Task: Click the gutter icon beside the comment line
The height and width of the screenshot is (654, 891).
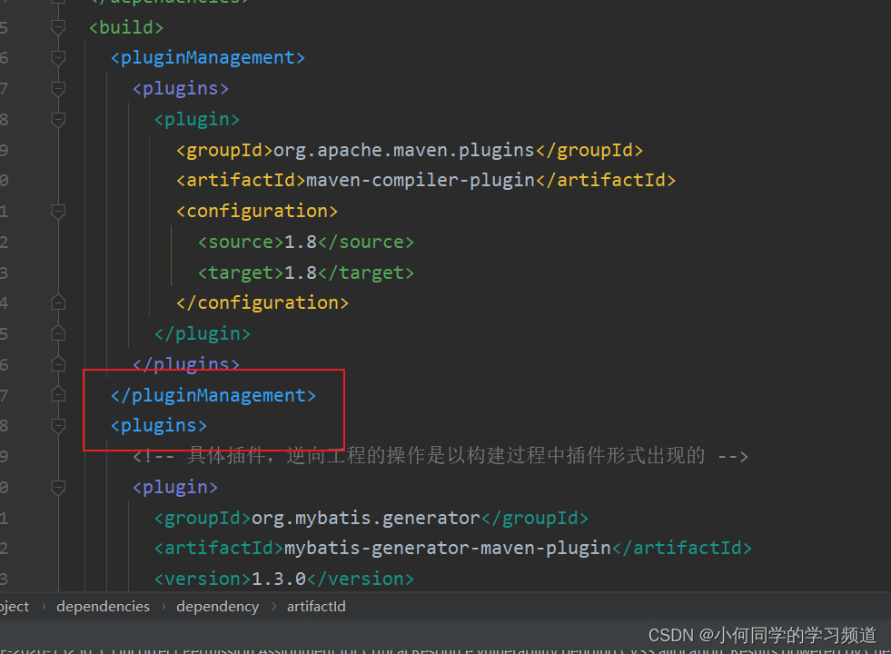Action: [58, 454]
